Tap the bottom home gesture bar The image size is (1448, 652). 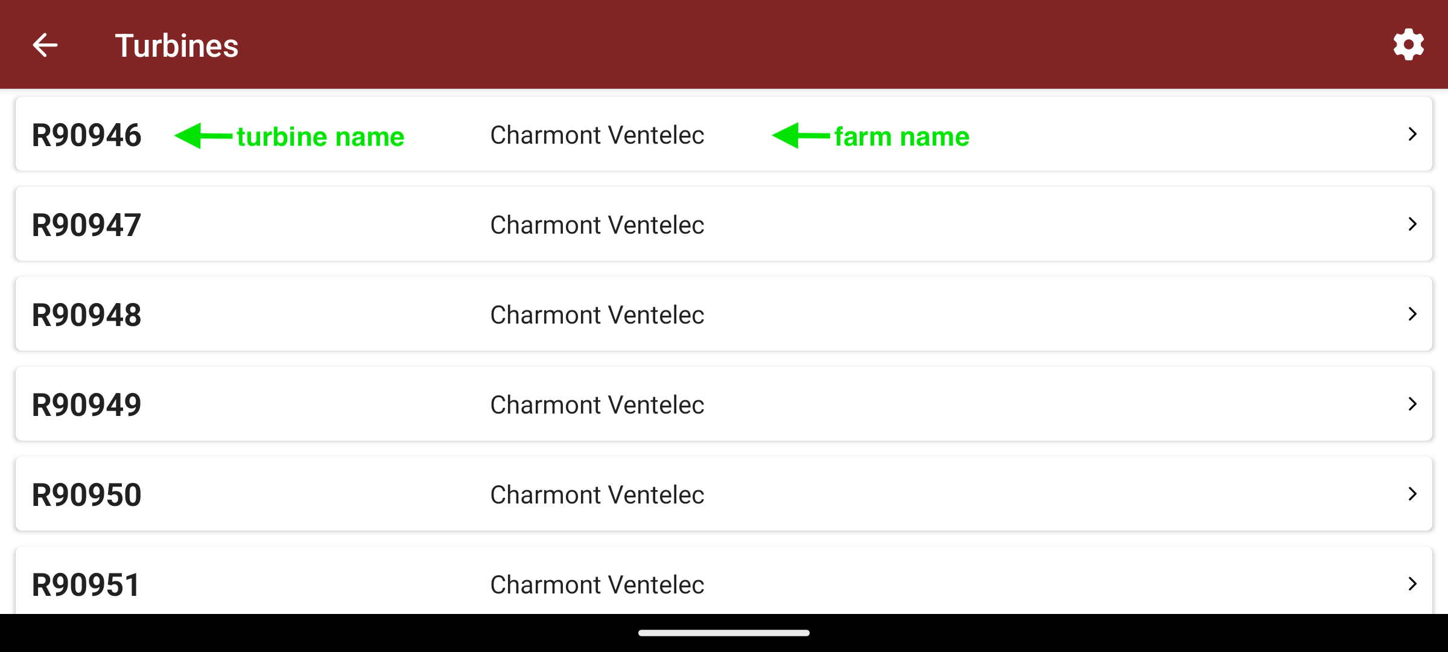[723, 633]
